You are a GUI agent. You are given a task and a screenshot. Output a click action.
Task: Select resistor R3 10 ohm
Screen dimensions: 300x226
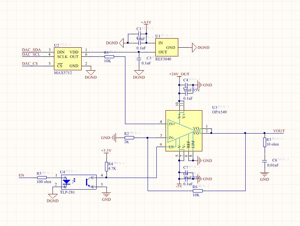(265, 142)
